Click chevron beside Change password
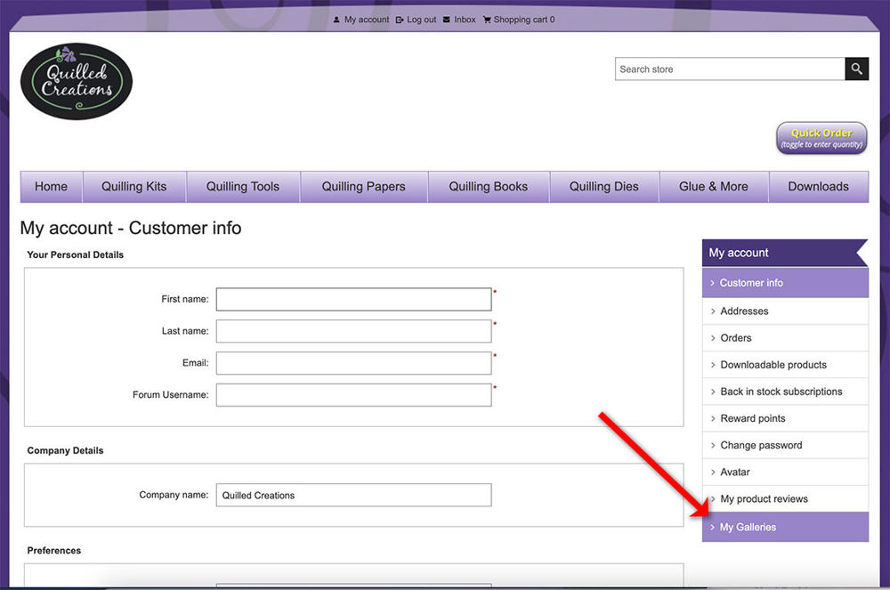 point(713,445)
